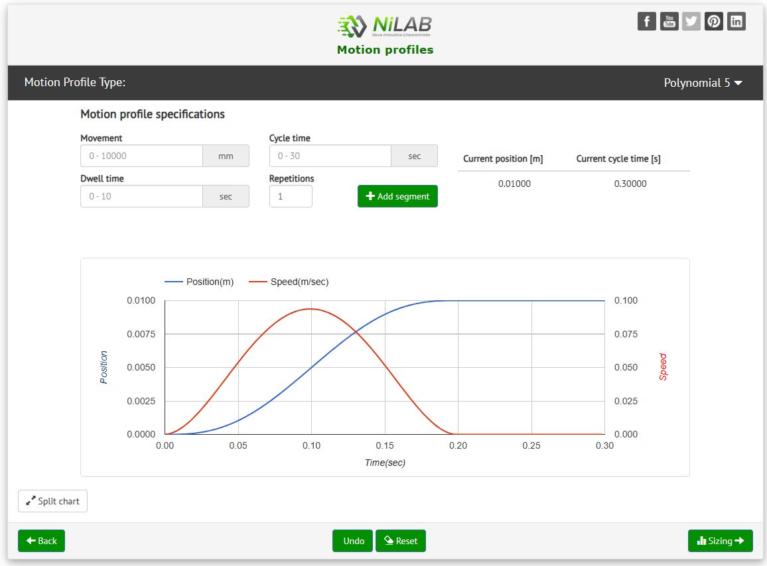The width and height of the screenshot is (767, 566).
Task: Click the NiLAB logo
Action: (385, 27)
